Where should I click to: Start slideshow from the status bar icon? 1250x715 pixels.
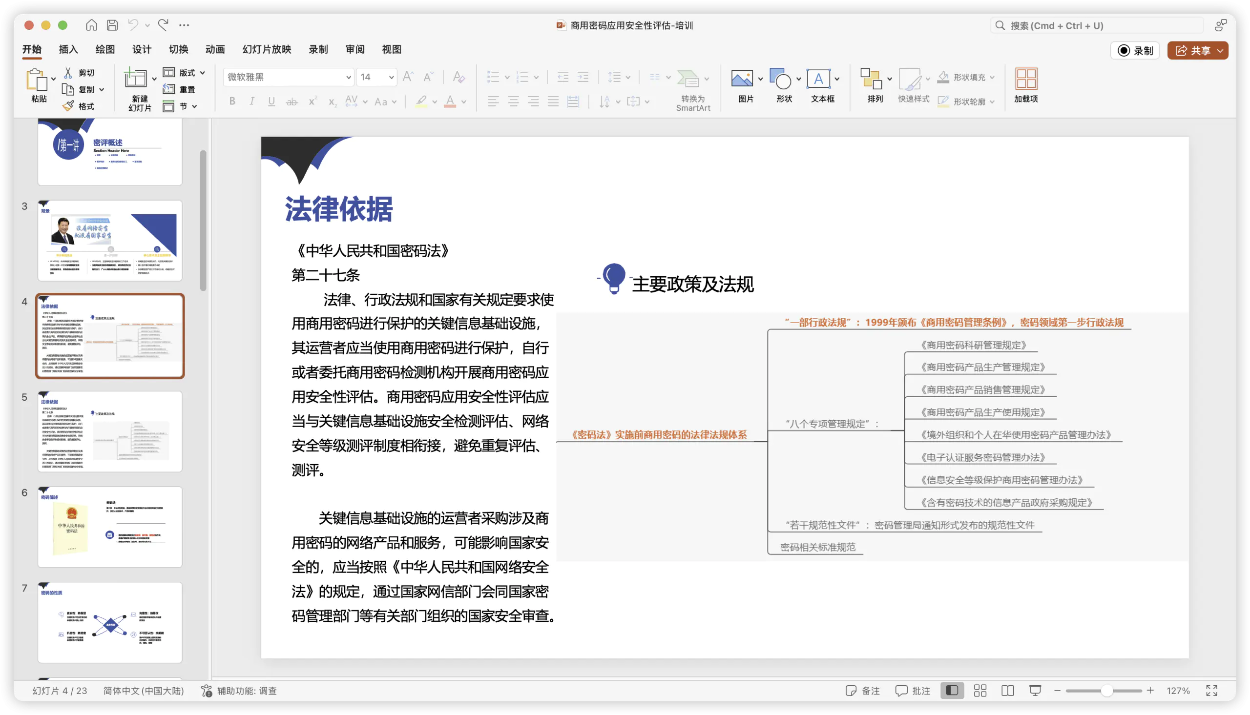(x=1035, y=691)
